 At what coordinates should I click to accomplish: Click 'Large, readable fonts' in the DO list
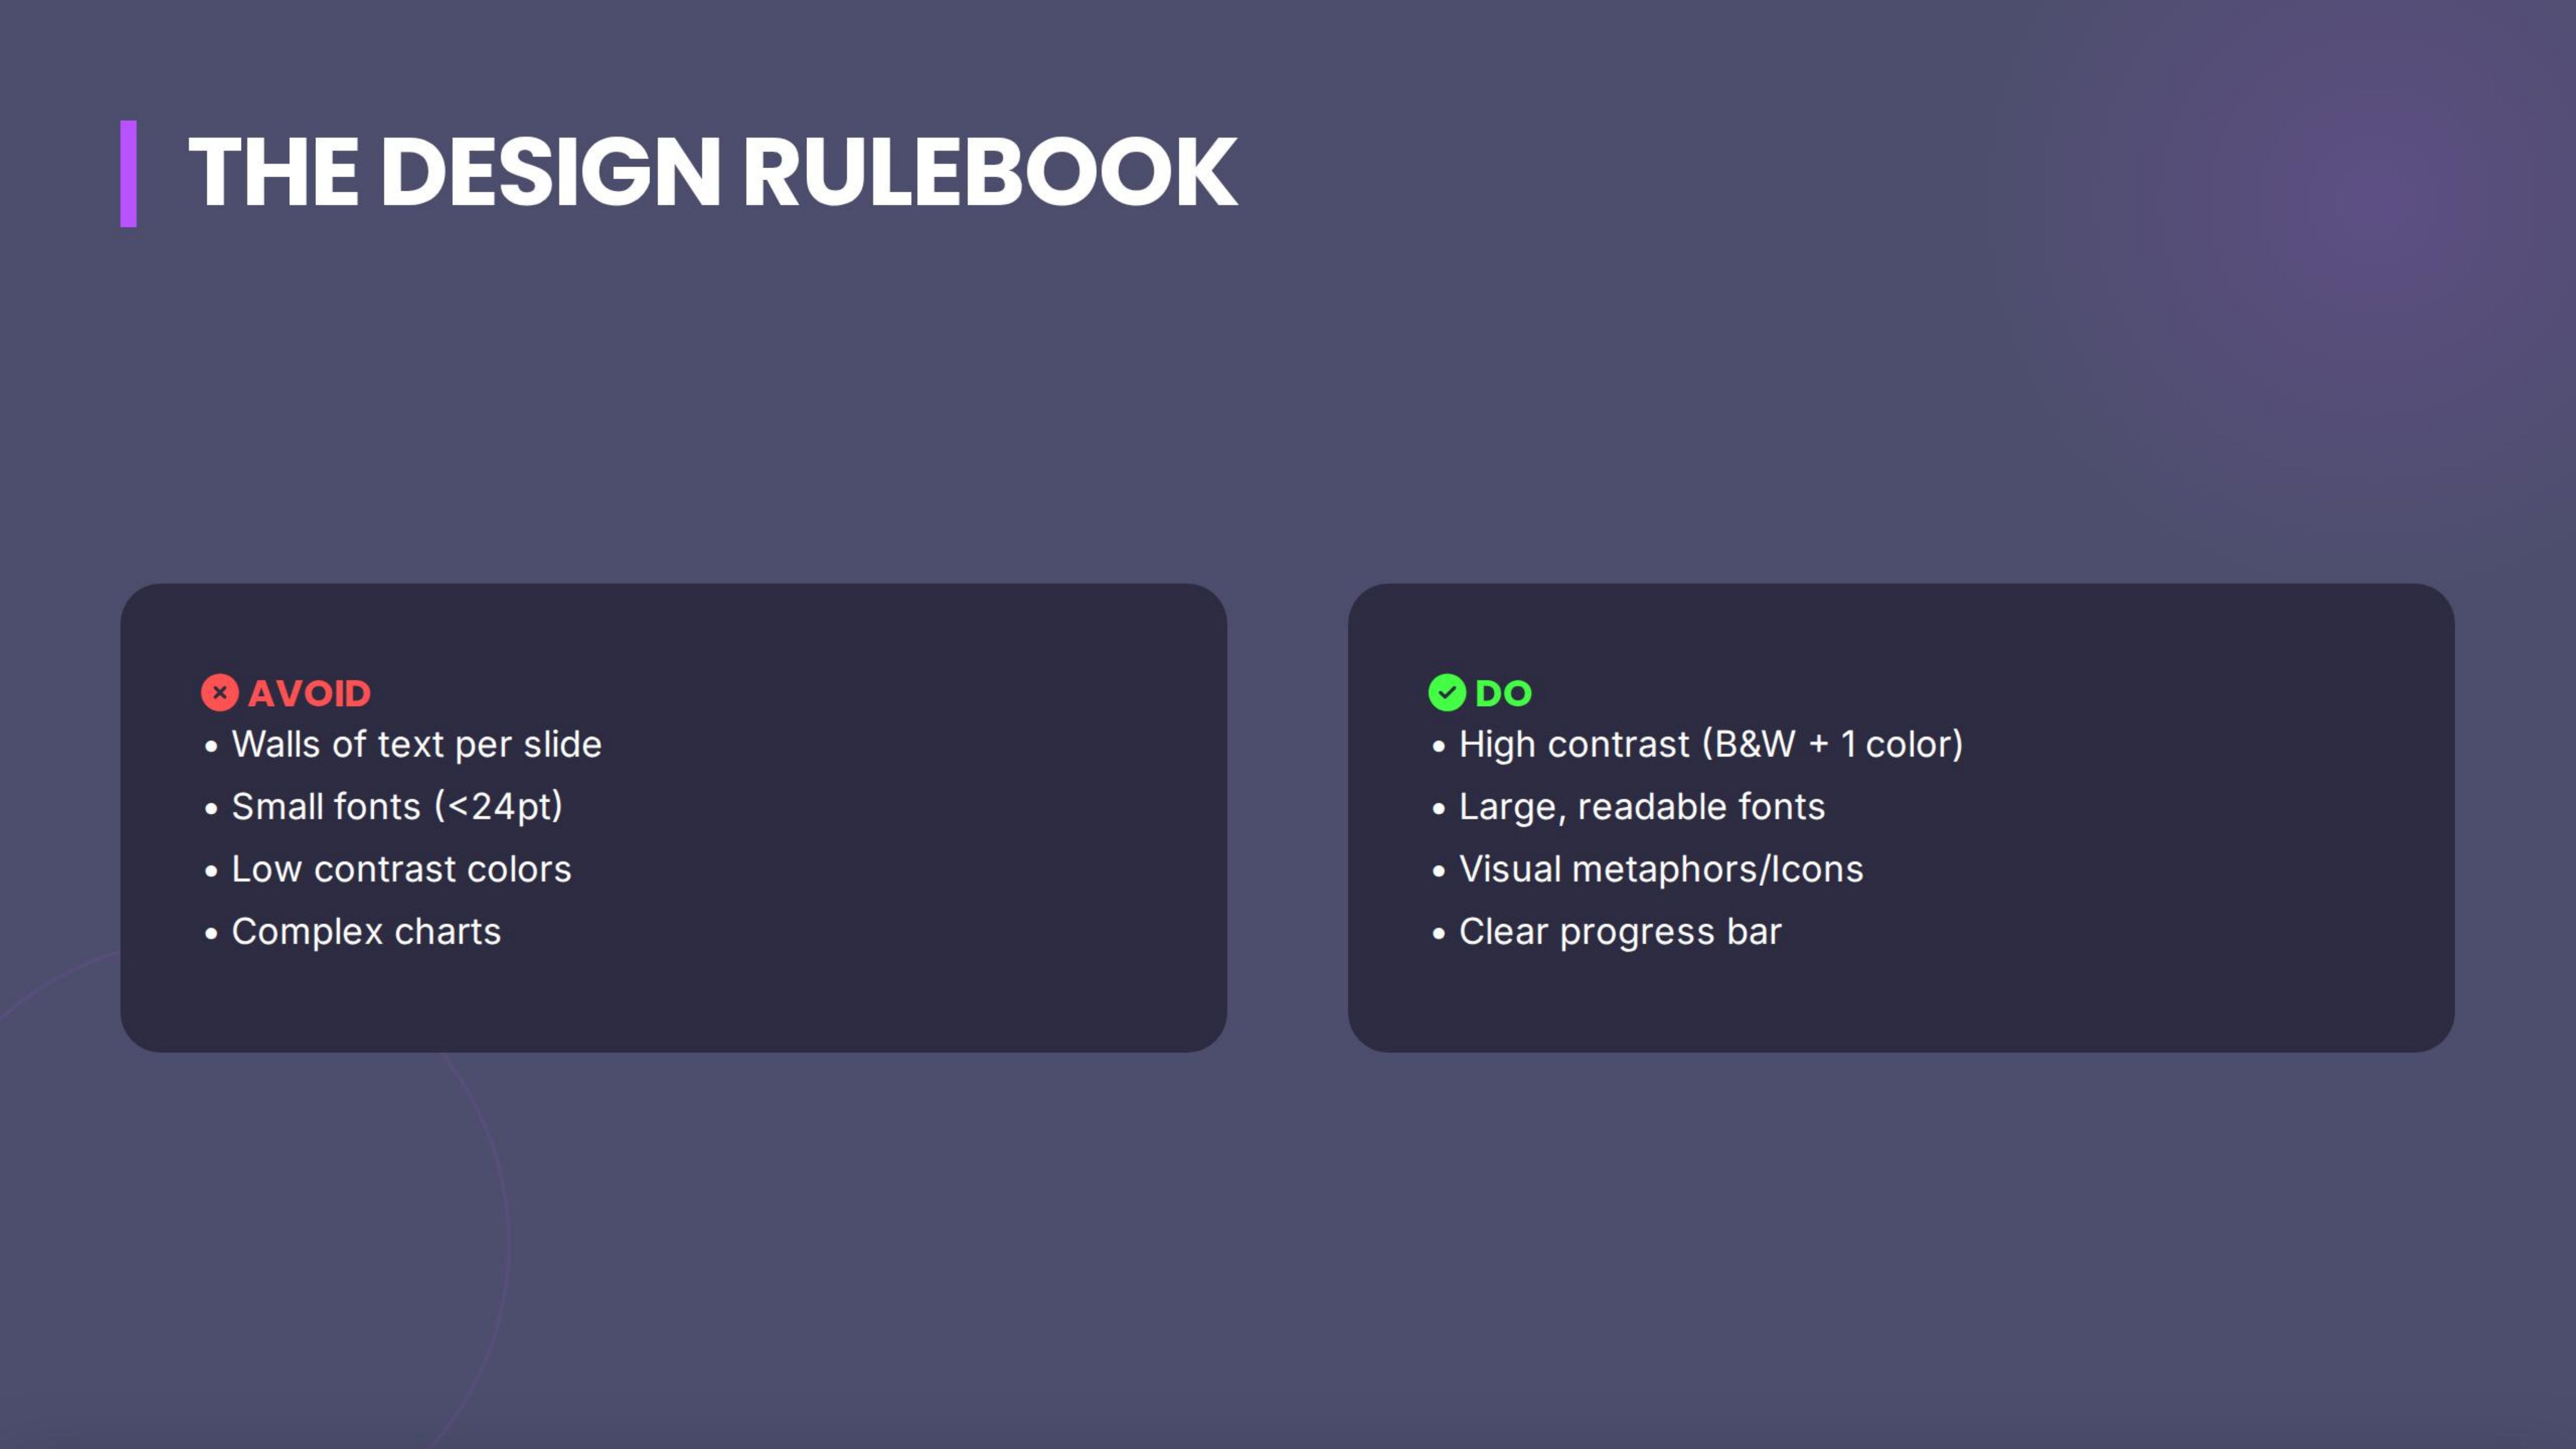1641,807
